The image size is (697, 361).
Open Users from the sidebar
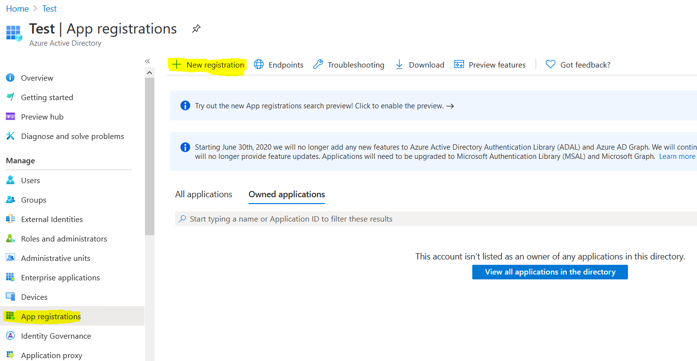[x=30, y=180]
